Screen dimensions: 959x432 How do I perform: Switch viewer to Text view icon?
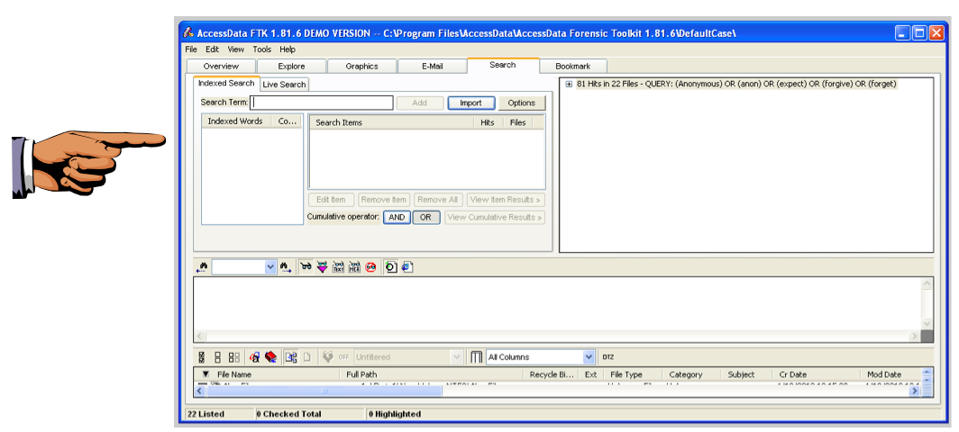click(338, 267)
